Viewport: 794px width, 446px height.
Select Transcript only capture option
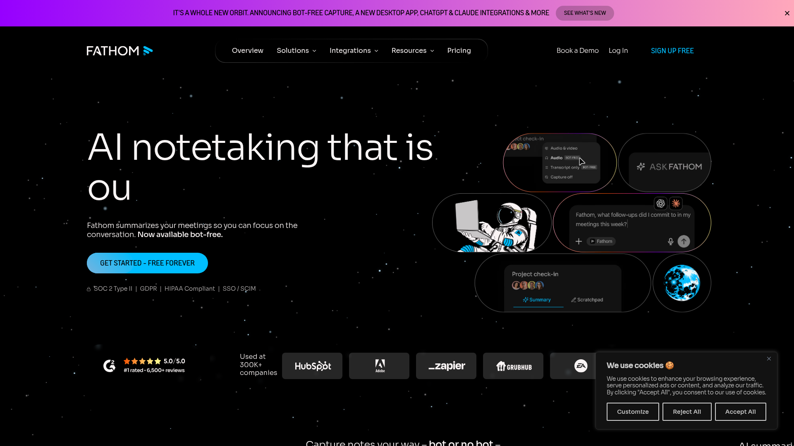[570, 167]
